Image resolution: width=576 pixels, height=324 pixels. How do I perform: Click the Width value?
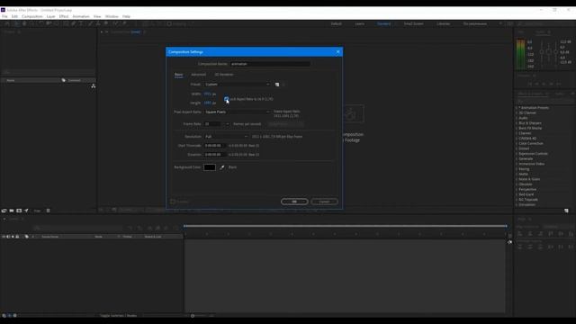point(208,94)
